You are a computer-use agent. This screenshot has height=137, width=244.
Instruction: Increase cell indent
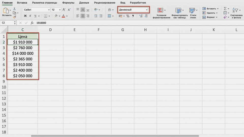101,16
